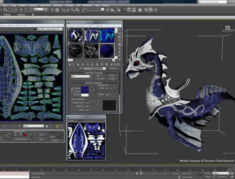Open the Rendered Frame Window icon

click(x=150, y=10)
